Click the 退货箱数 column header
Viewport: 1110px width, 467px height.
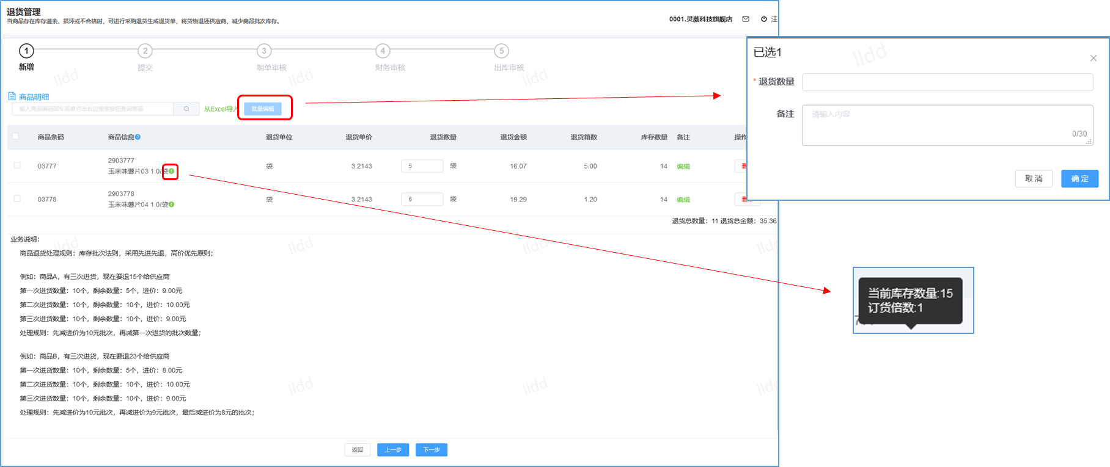[x=584, y=137]
